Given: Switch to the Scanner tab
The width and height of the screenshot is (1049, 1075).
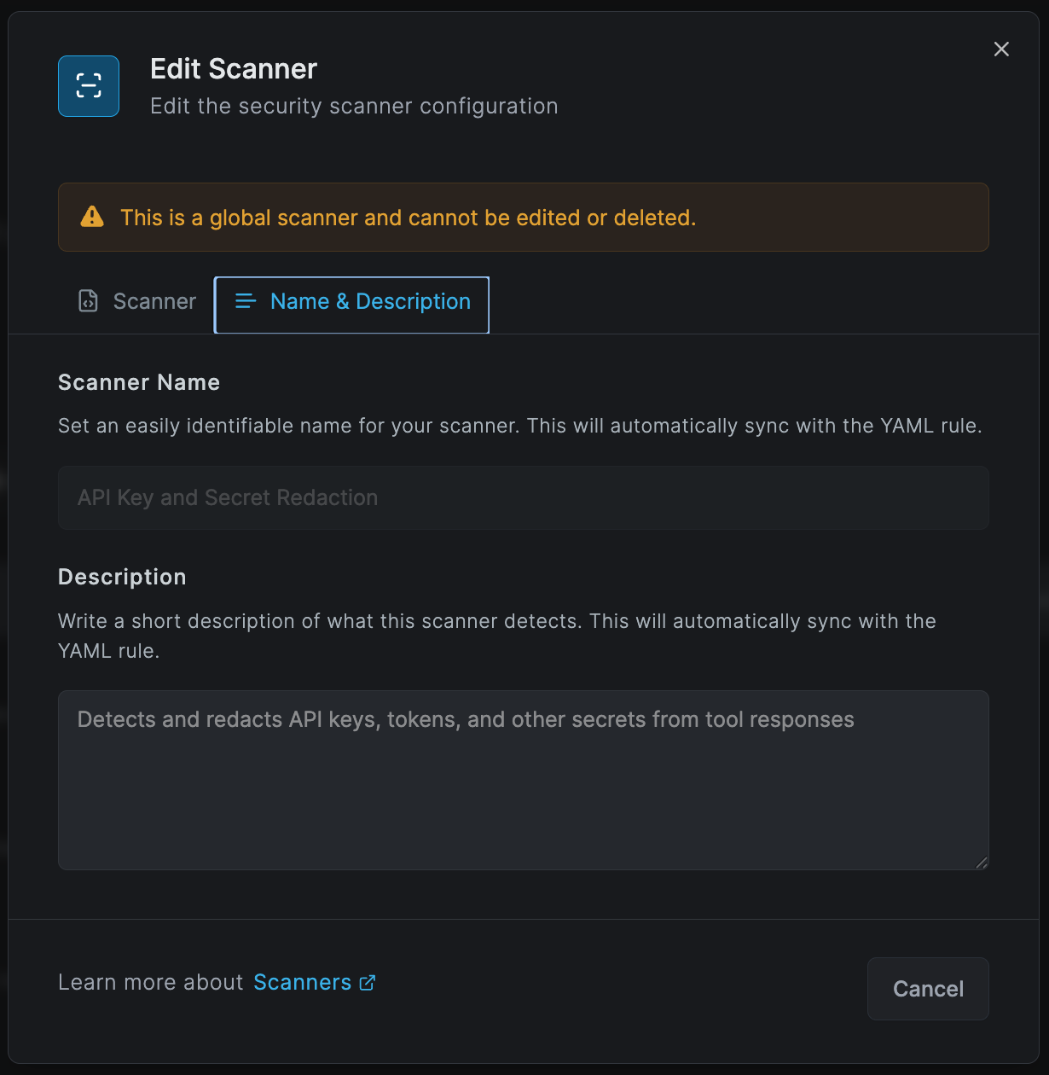Looking at the screenshot, I should (x=136, y=302).
